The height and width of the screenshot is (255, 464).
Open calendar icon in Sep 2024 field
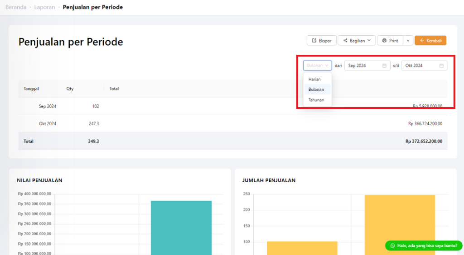coord(384,66)
